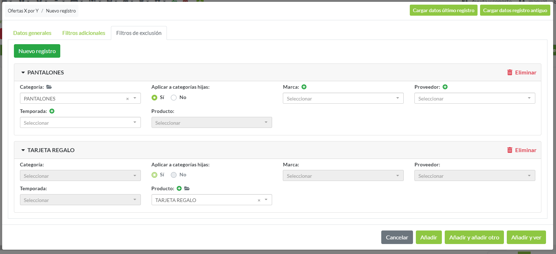Clear the TARJETA REGALO product with the x
This screenshot has width=556, height=254.
point(259,200)
